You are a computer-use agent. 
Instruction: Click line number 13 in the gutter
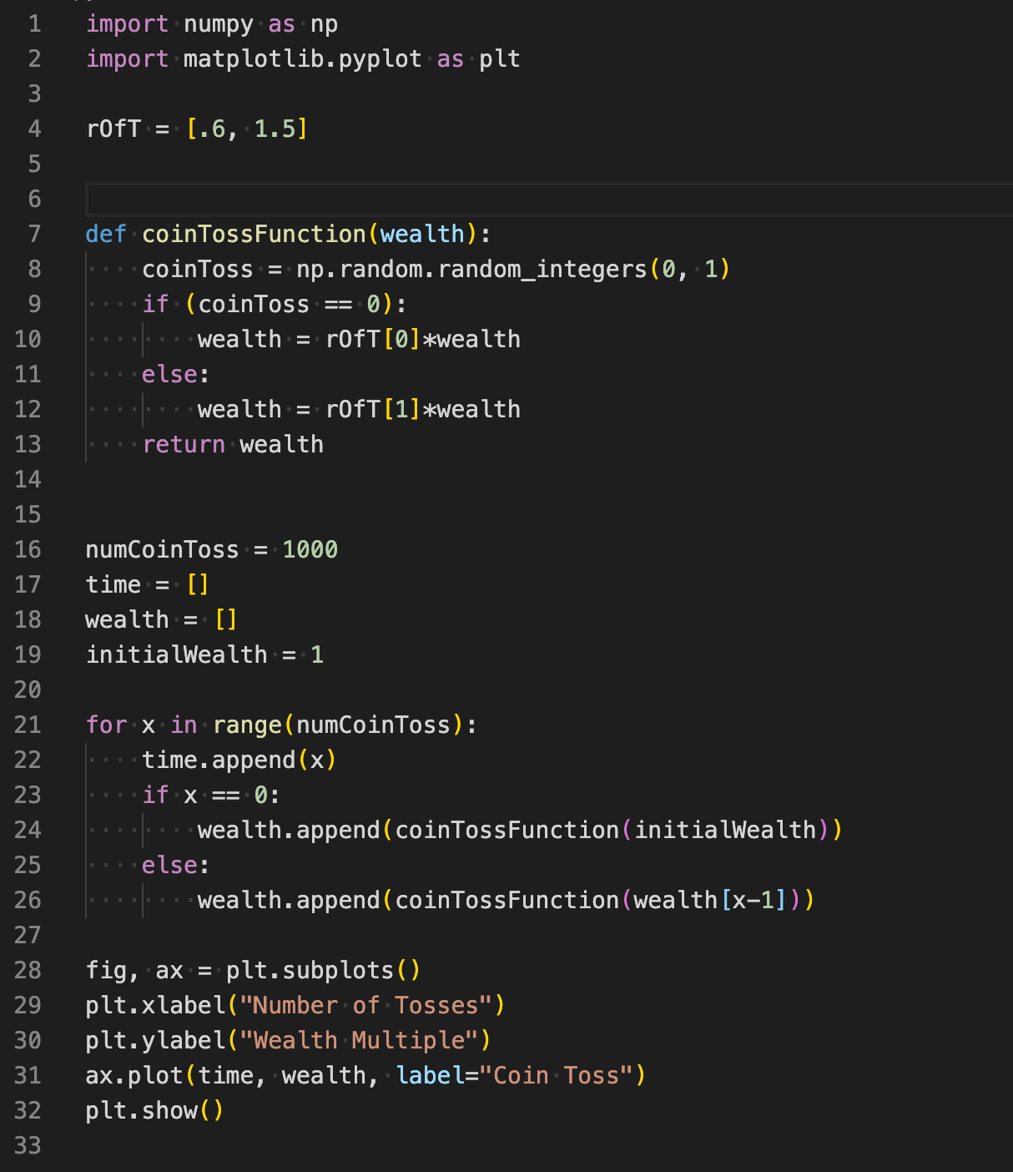(x=28, y=445)
